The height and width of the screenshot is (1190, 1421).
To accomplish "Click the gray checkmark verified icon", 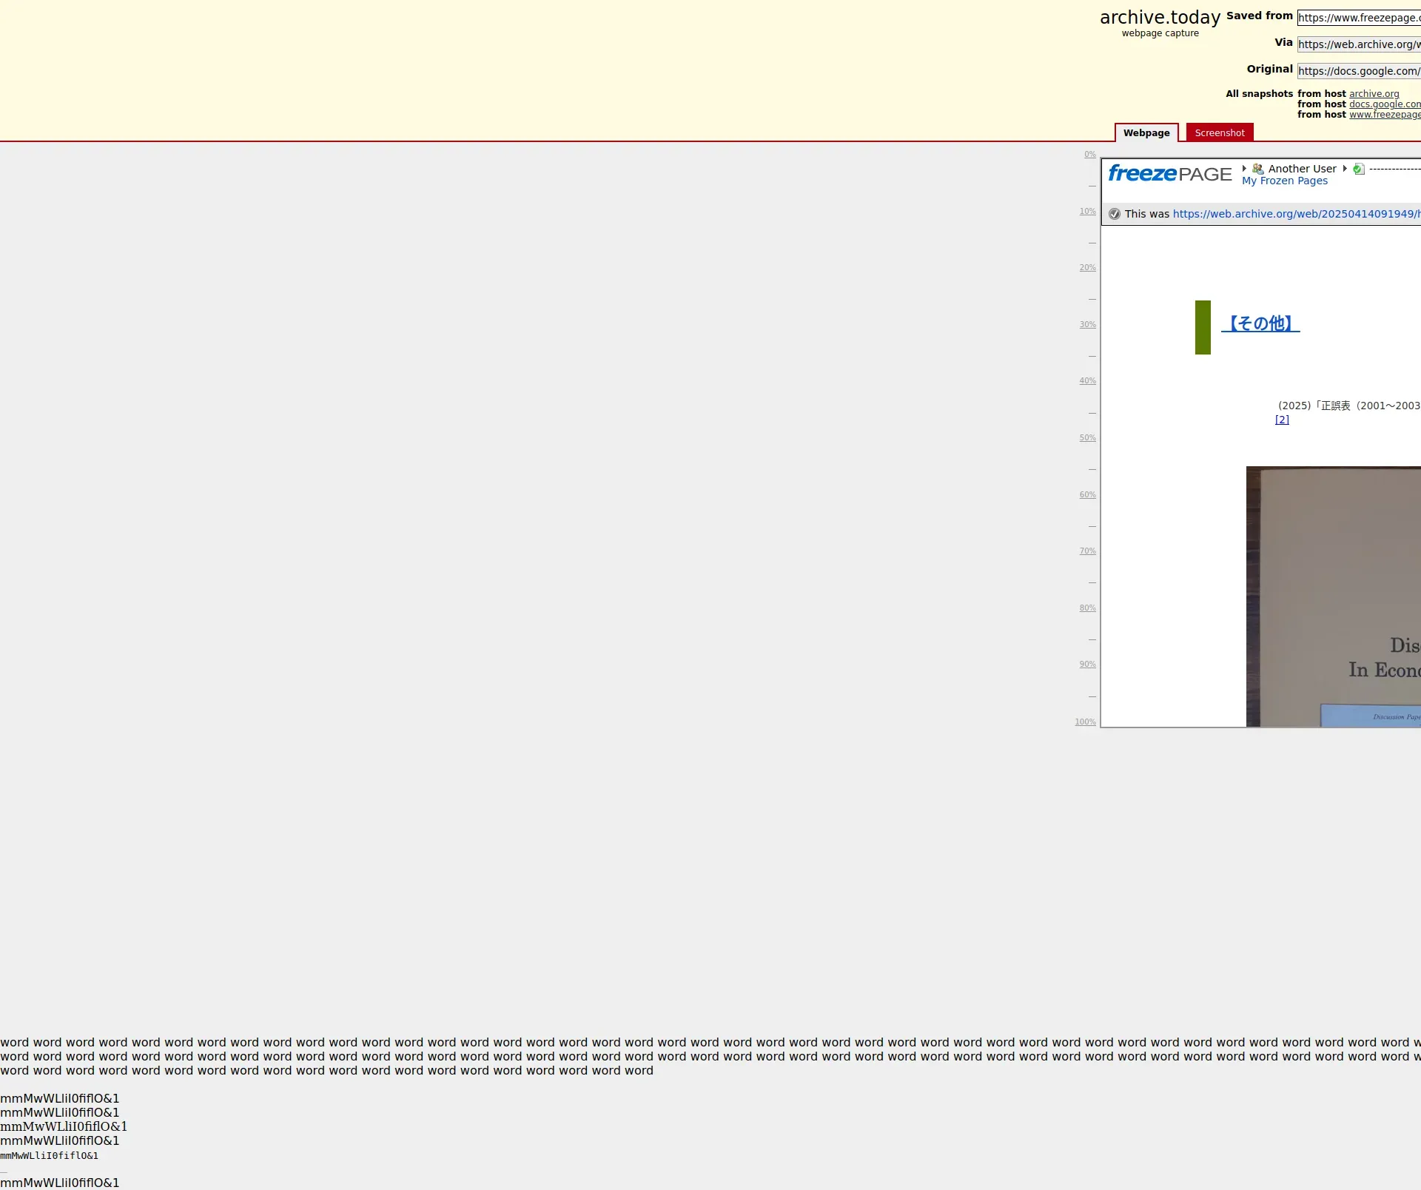I will coord(1115,214).
